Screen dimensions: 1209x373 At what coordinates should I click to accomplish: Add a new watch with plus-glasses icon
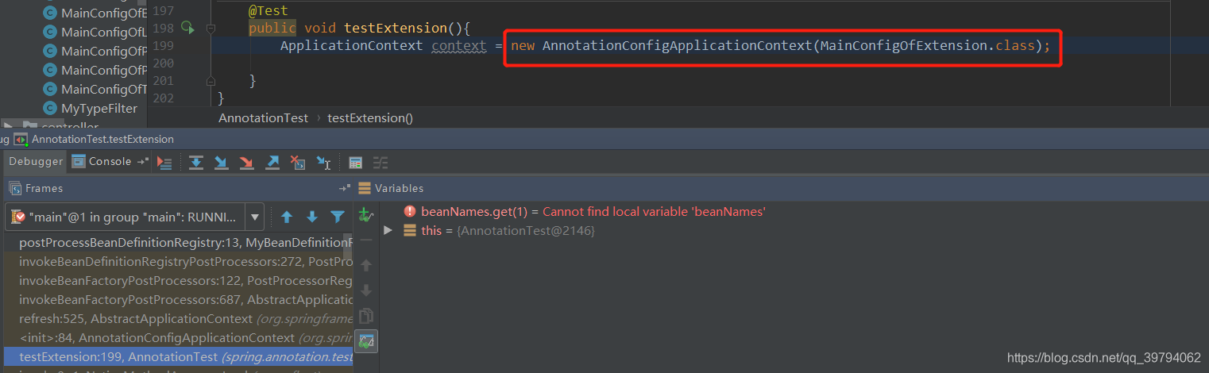click(365, 215)
